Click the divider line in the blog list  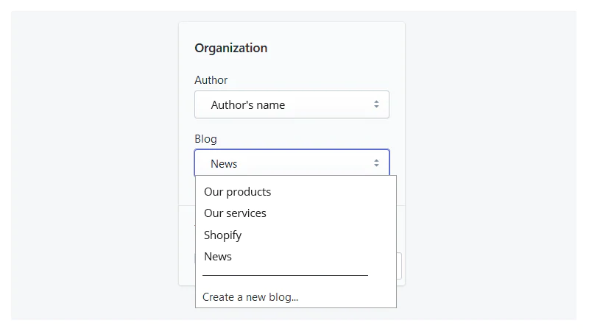pos(285,275)
